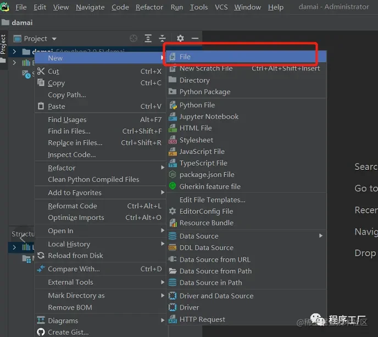Click the Jupyter Notebook icon
Screen dimensions: 378x337
(173, 117)
